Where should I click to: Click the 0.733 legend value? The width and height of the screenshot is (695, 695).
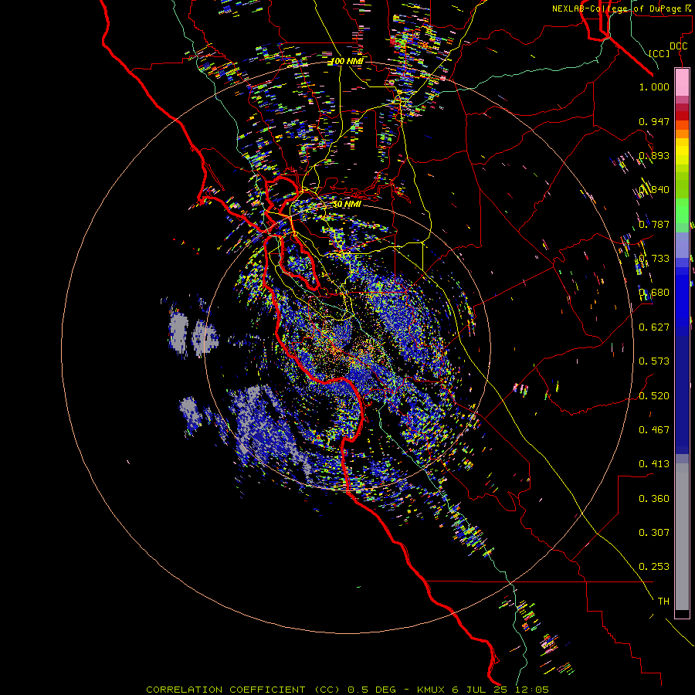point(654,259)
